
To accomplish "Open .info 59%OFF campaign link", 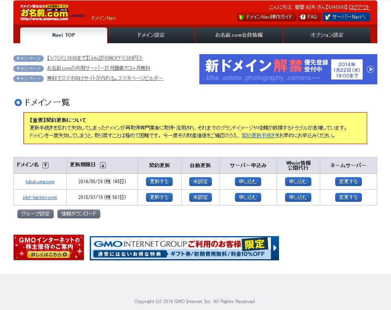I will 95,58.
